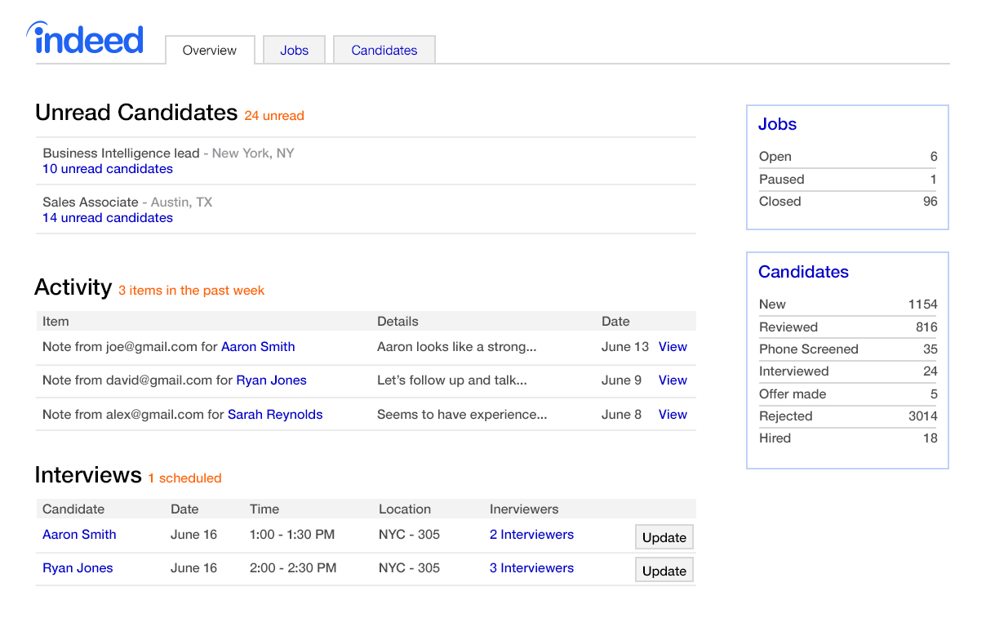This screenshot has width=986, height=627.
Task: Click 'Aaron looks like a strong...' detail
Action: coord(457,347)
